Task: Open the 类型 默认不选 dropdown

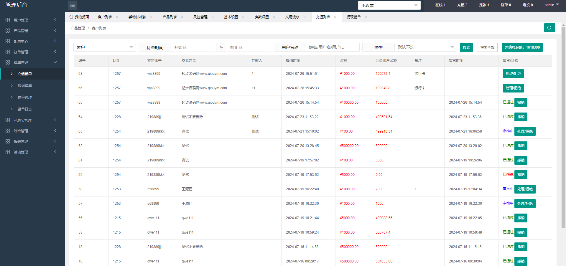Action: [x=425, y=47]
